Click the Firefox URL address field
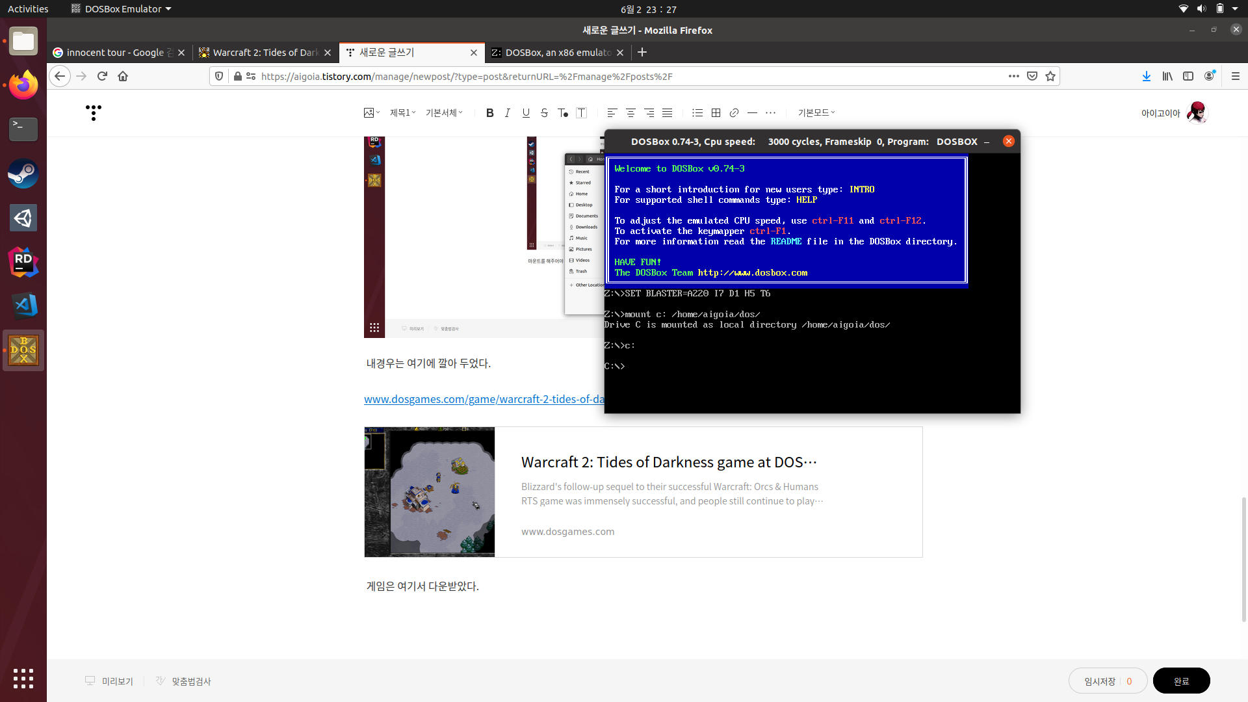Viewport: 1248px width, 702px height. click(x=585, y=76)
